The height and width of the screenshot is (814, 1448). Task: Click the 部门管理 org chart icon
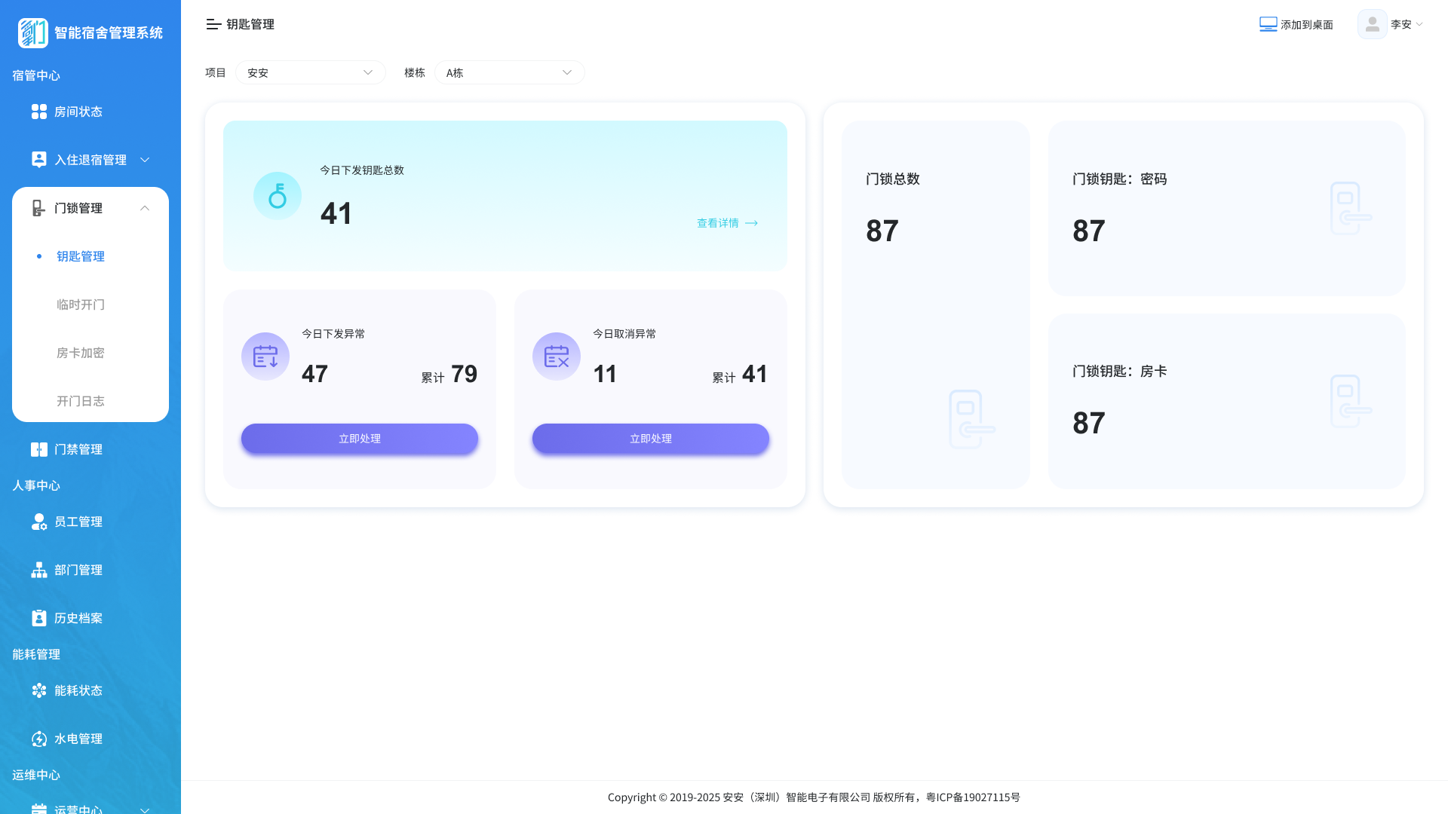tap(39, 570)
